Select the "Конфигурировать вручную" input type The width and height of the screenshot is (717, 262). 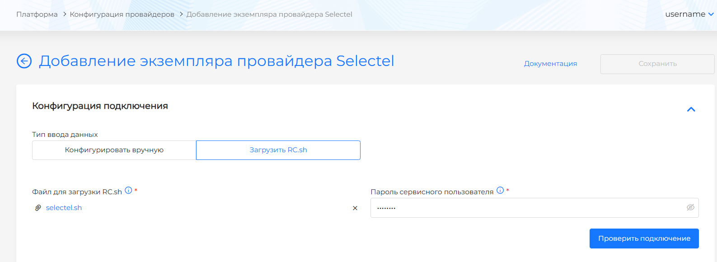coord(114,150)
